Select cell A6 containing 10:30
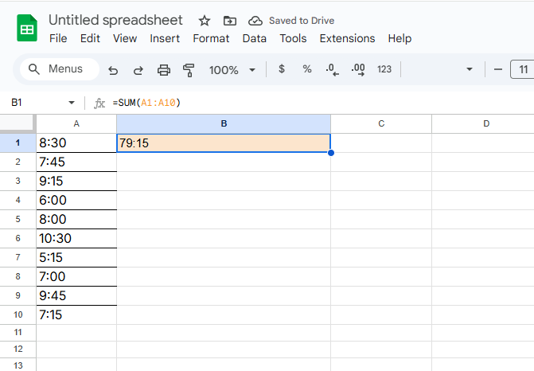 click(76, 238)
